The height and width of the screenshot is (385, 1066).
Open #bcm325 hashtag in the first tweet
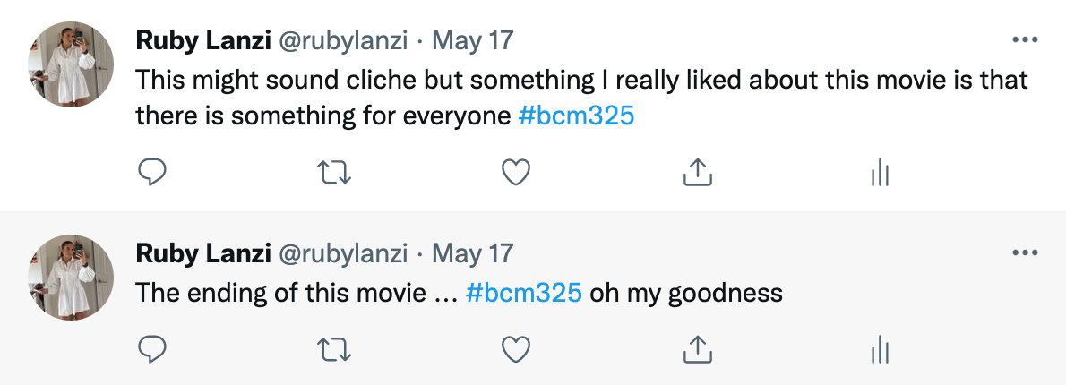(x=576, y=115)
